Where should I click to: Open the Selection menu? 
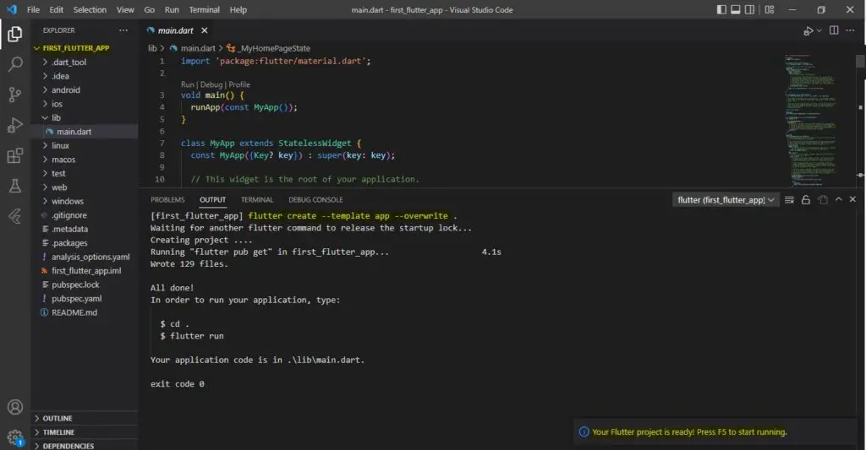(90, 9)
